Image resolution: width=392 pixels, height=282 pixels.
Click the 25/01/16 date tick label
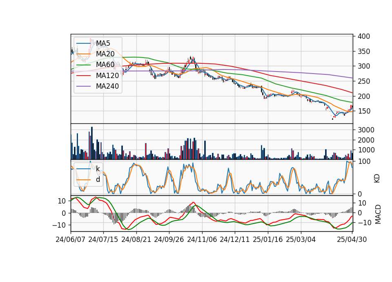coord(268,239)
